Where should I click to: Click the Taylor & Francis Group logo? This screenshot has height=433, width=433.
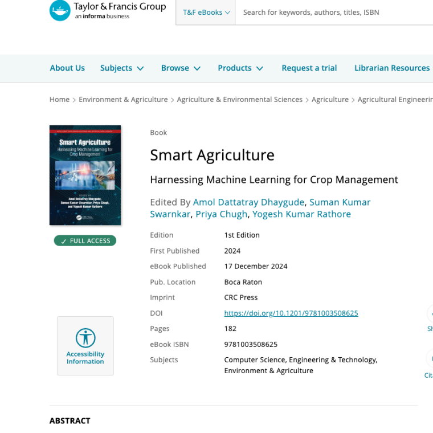tap(108, 10)
